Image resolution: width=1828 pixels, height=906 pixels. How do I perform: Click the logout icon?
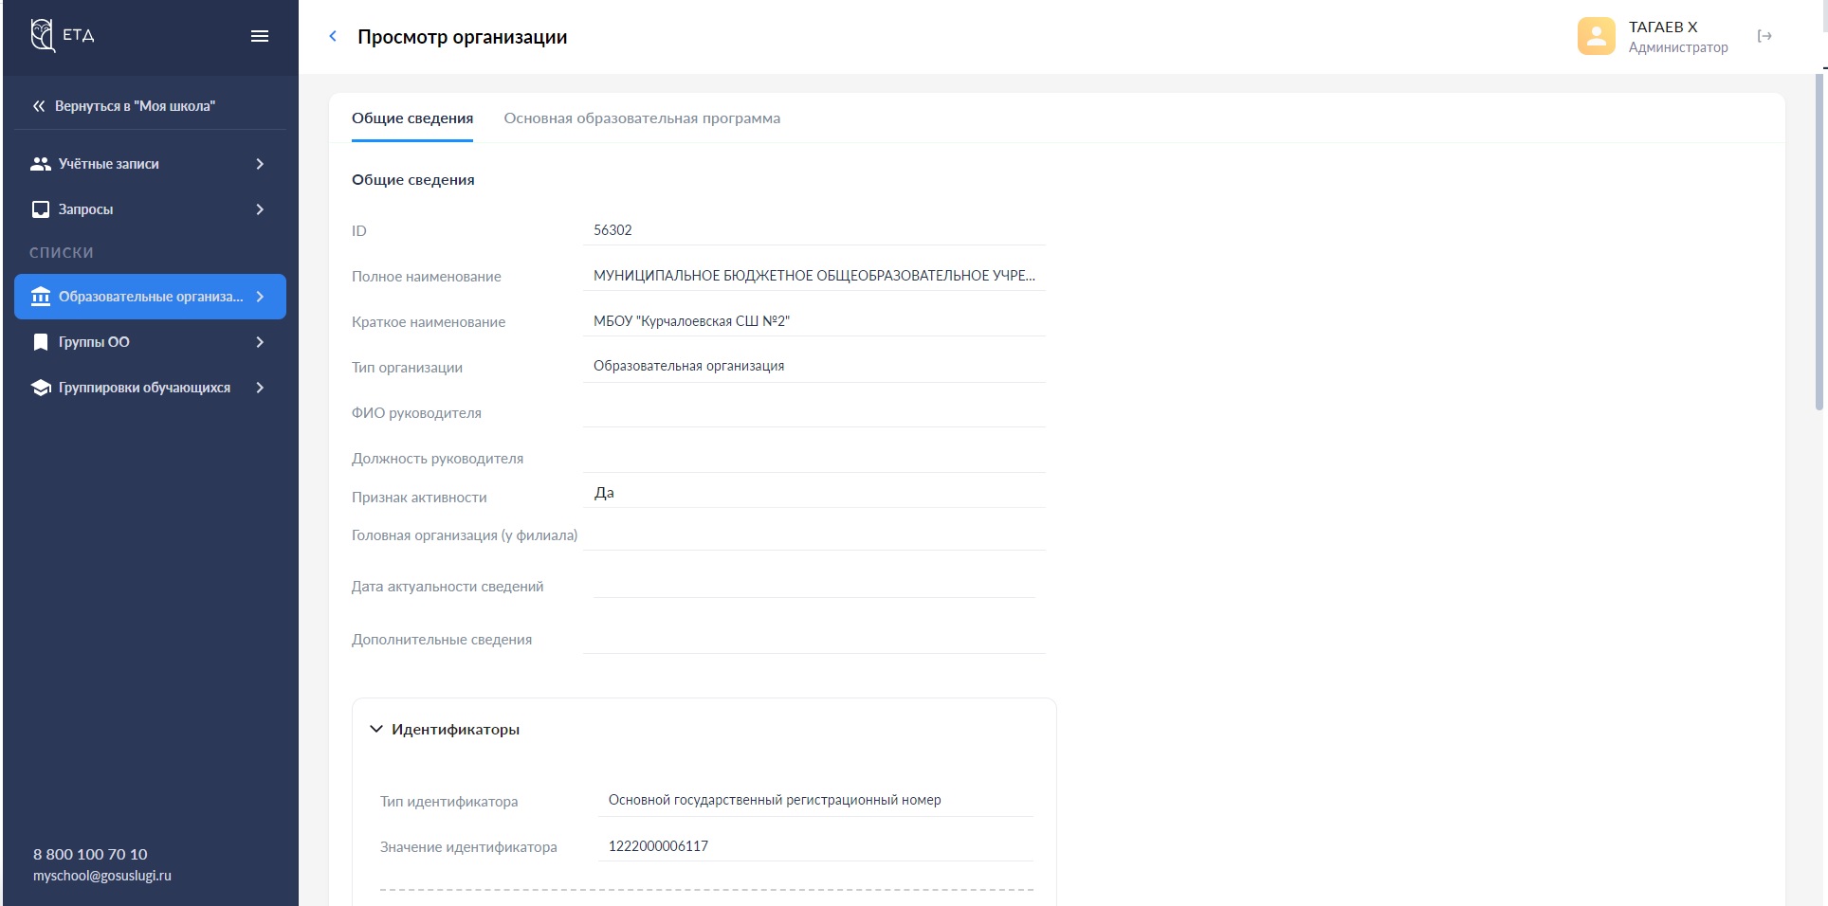tap(1764, 36)
